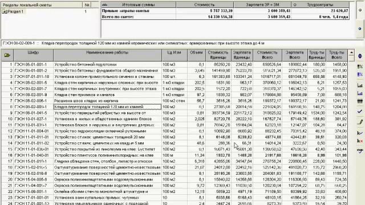The width and height of the screenshot is (365, 205).
Task: Click the blue percent icon in right toolbar
Action: [x=360, y=75]
